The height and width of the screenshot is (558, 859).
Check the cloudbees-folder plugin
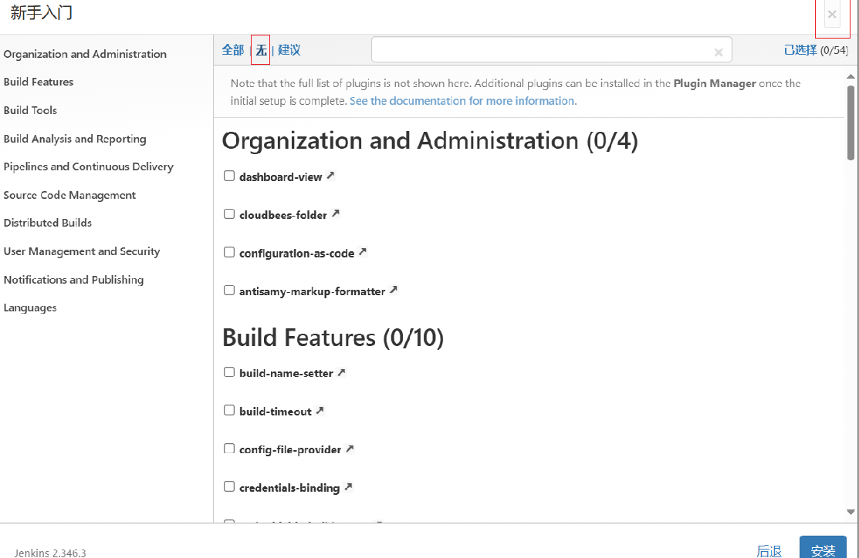pos(229,214)
